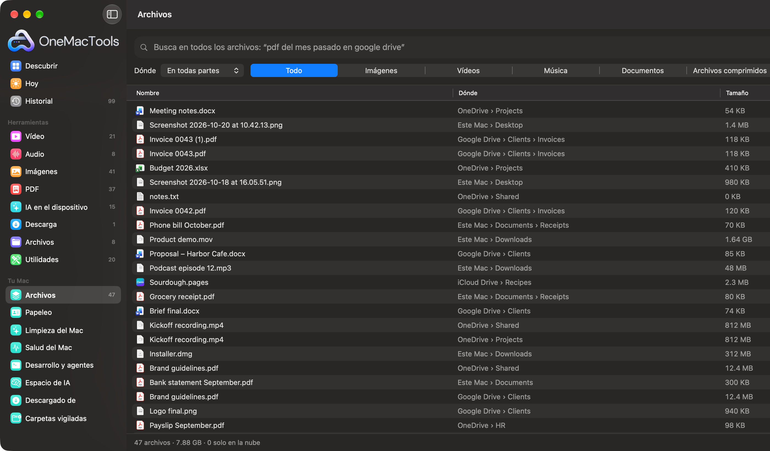Switch to the Imágenes filter tab

tap(381, 71)
